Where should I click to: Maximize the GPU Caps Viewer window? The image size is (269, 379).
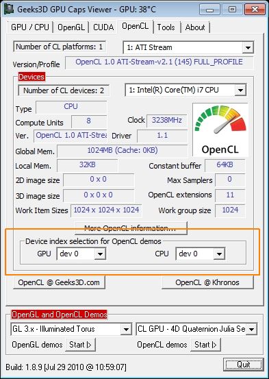(x=232, y=10)
